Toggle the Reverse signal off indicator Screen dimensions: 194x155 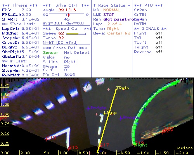[x=159, y=52]
